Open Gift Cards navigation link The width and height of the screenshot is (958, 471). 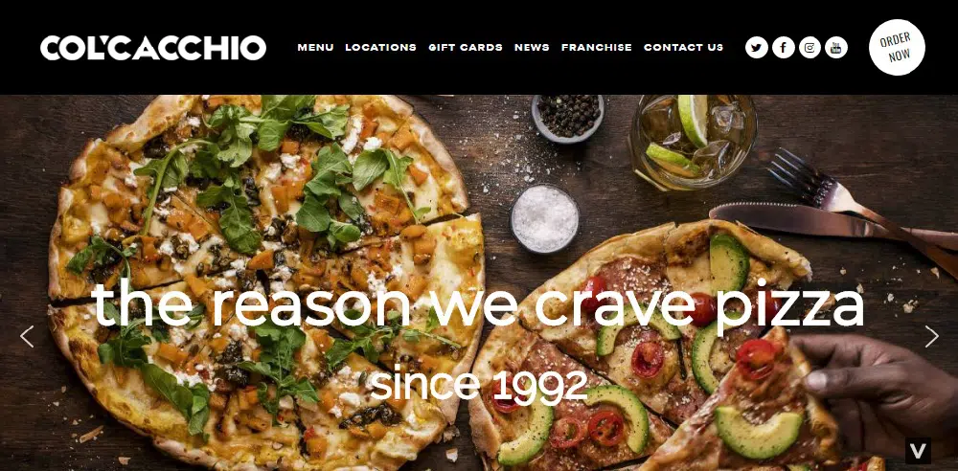point(466,47)
